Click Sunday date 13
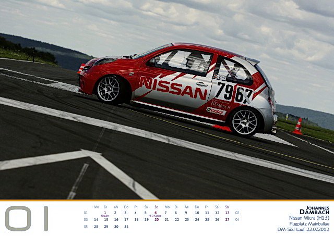The image size is (334, 236). click(x=228, y=213)
